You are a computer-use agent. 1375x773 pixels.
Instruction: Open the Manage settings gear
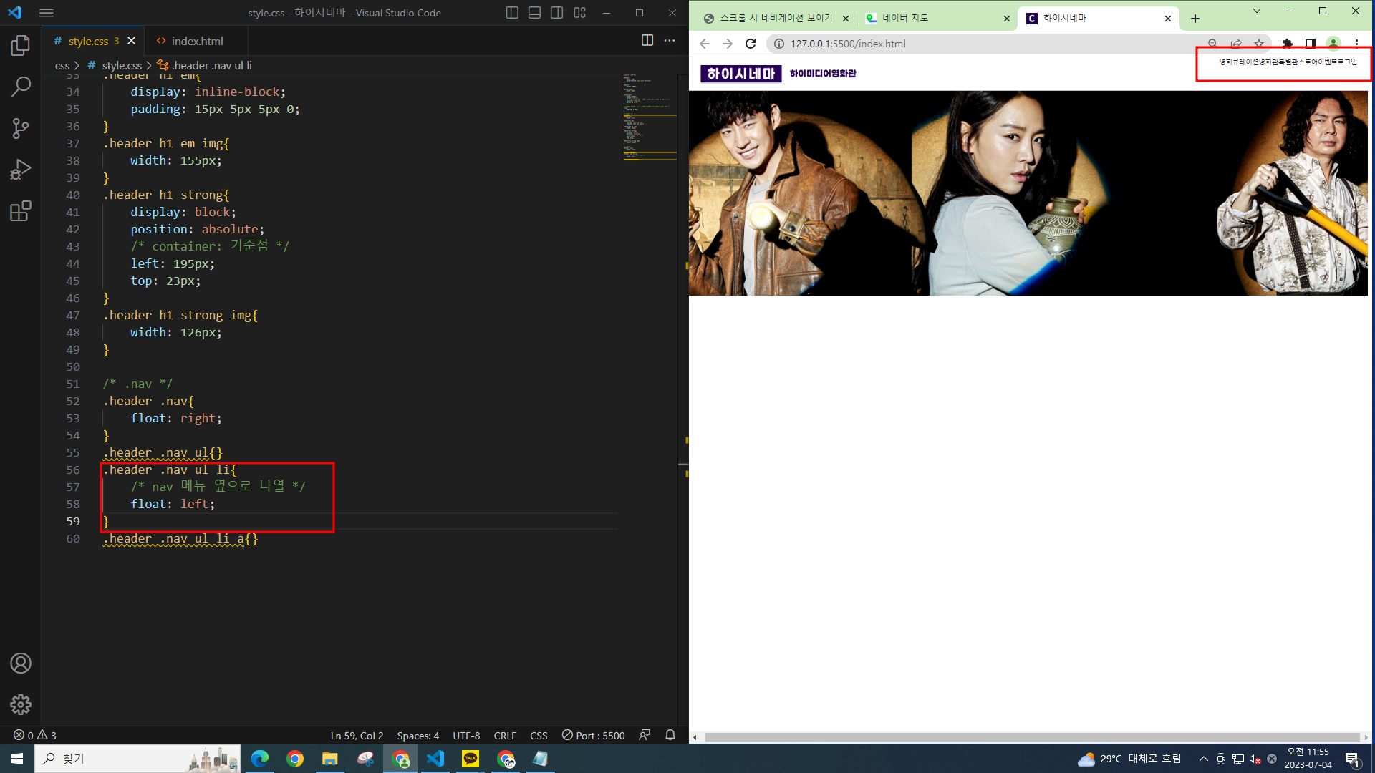[21, 704]
